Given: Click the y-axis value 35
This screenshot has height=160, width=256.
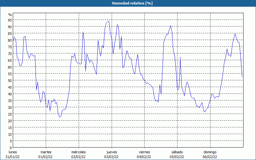Looking at the screenshot, I should pyautogui.click(x=10, y=100).
